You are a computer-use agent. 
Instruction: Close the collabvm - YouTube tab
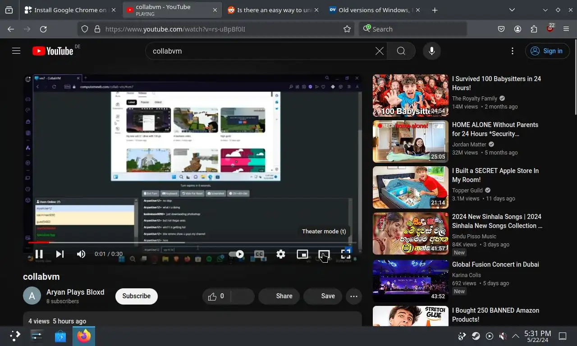point(215,10)
